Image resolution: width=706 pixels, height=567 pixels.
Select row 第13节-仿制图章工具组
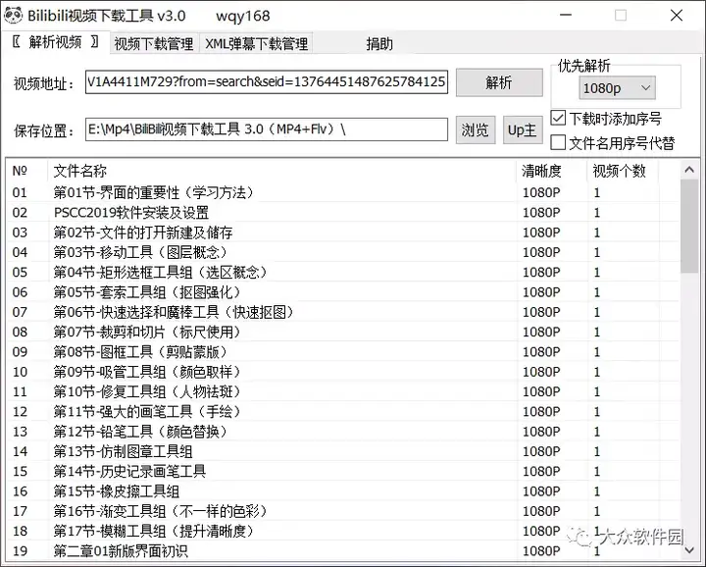click(342, 451)
